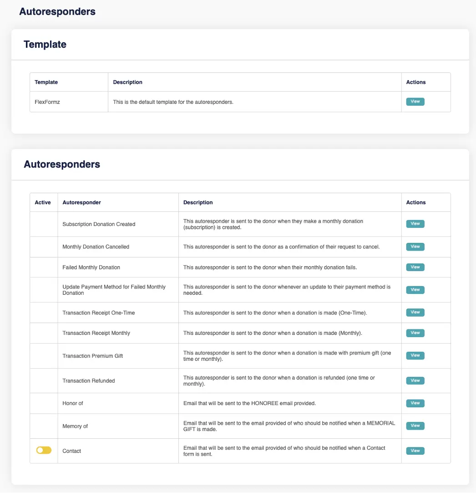476x493 pixels.
Task: View the Transaction Receipt Monthly autoresponder
Action: coord(415,333)
